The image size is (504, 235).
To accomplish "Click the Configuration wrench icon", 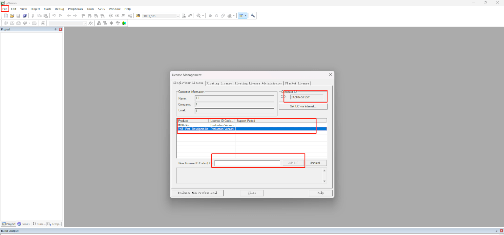I will tap(253, 16).
